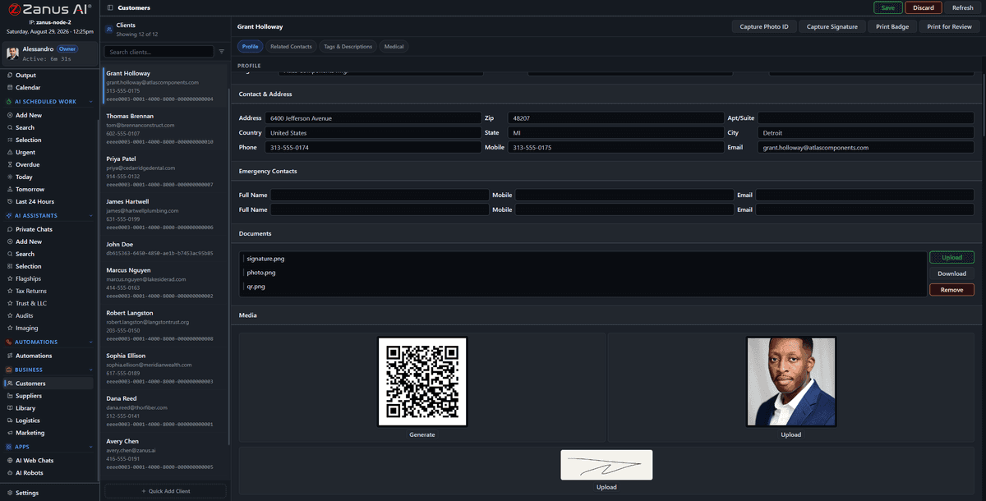
Task: Open Flagships assistant
Action: coord(28,278)
